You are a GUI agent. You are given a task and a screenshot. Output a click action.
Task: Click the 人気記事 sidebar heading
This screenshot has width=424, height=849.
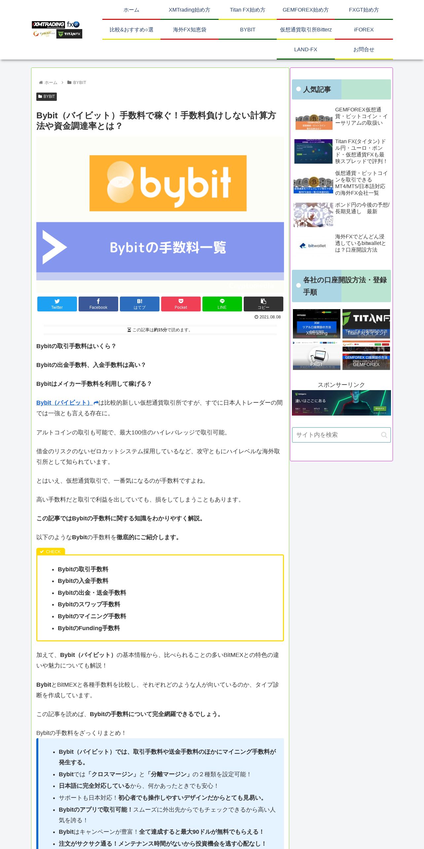coord(341,89)
